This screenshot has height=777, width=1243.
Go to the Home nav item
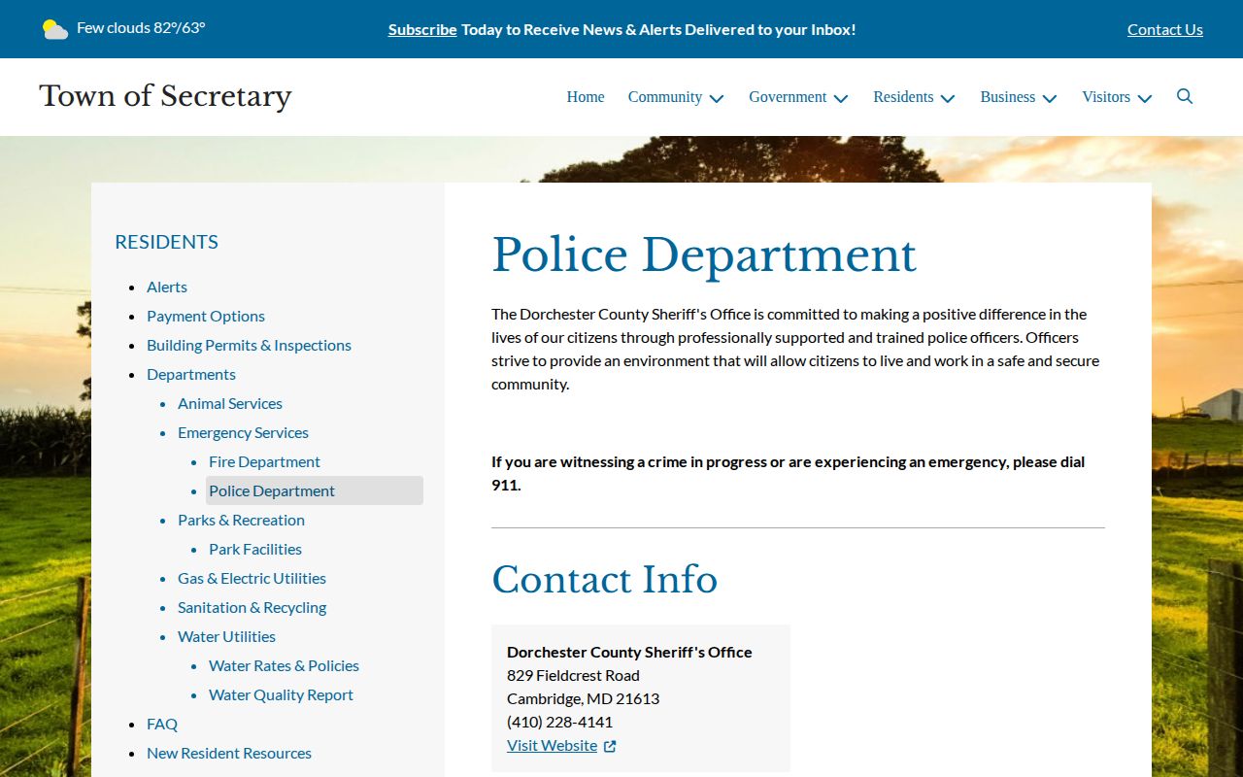pos(586,97)
